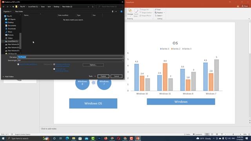Click Replace in the Editing group

click(159, 13)
